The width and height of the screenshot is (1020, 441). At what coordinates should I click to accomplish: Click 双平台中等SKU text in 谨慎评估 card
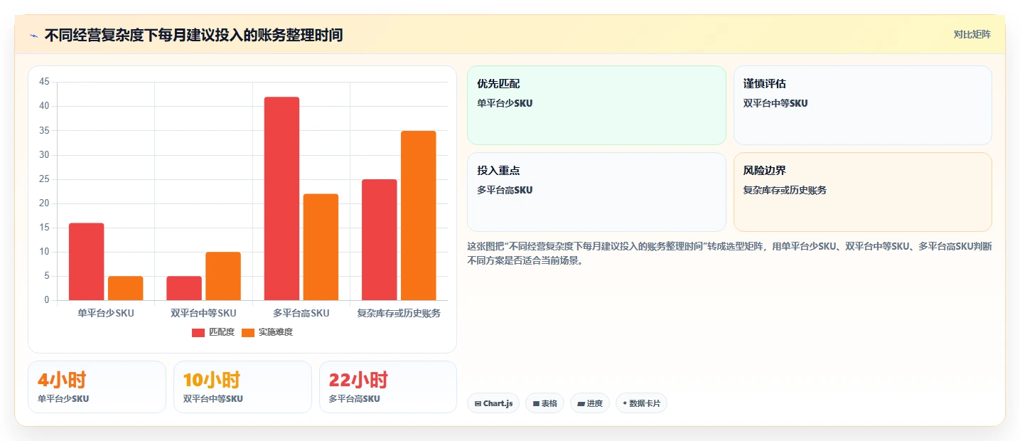pyautogui.click(x=775, y=103)
